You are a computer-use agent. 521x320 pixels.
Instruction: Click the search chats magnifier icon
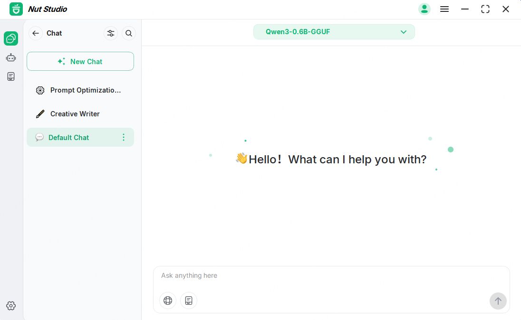pyautogui.click(x=129, y=33)
